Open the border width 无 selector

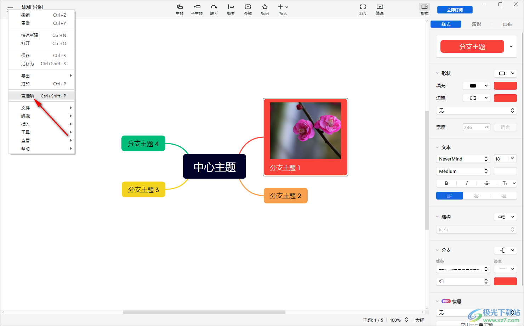pos(477,111)
